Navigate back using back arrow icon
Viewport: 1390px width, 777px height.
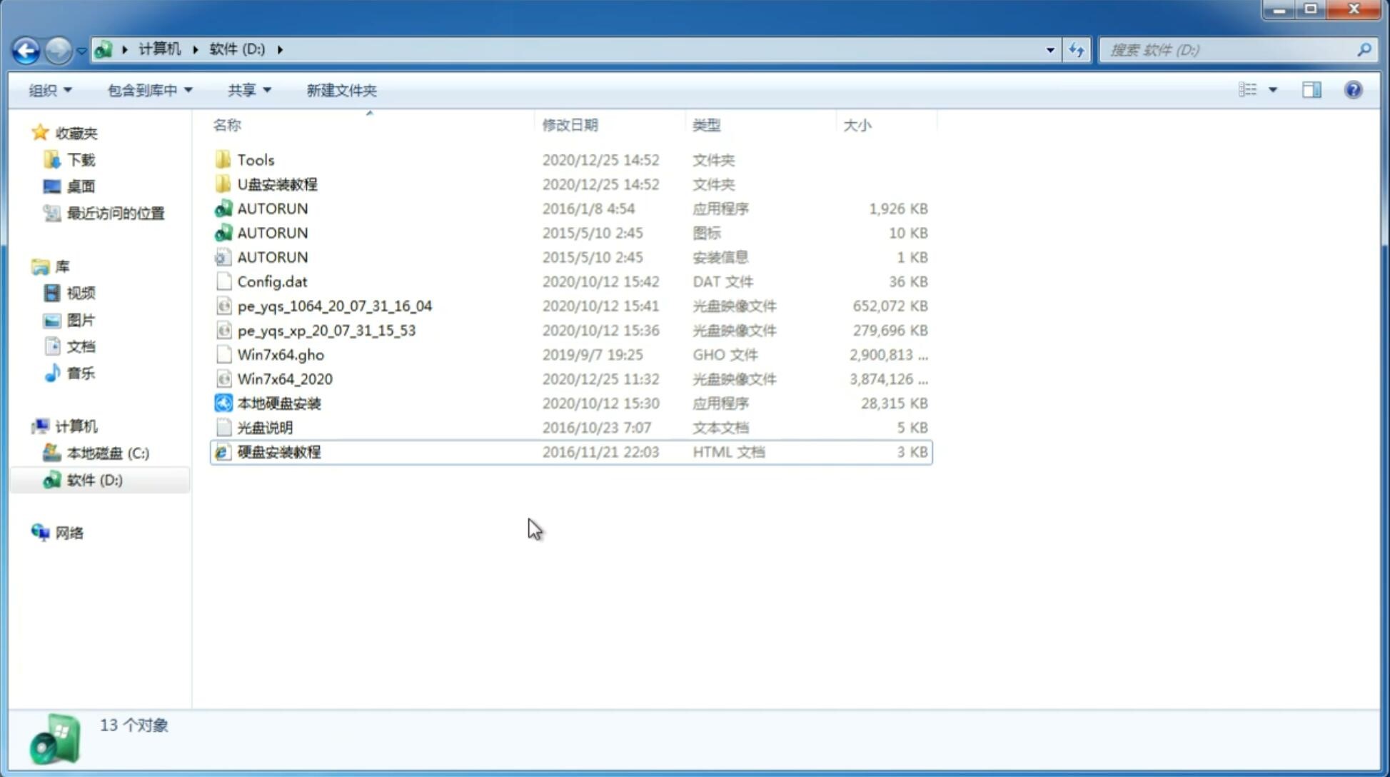tap(26, 49)
